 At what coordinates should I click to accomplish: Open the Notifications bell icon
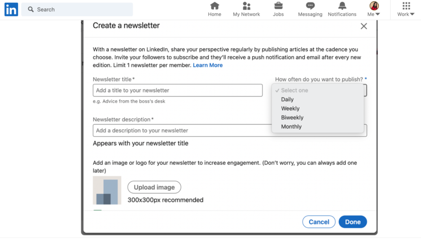pyautogui.click(x=342, y=6)
